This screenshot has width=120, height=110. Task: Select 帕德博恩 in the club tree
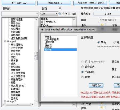15,89
